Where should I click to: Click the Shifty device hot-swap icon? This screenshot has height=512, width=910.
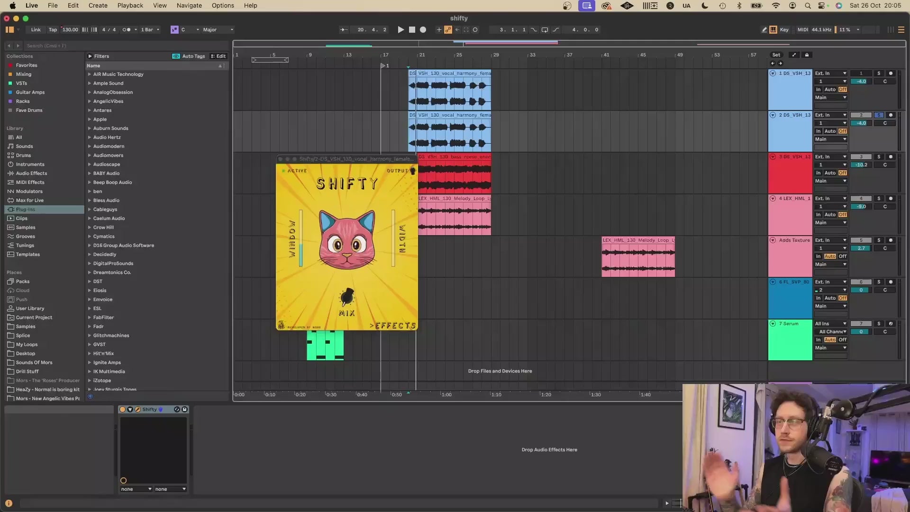[x=177, y=410]
